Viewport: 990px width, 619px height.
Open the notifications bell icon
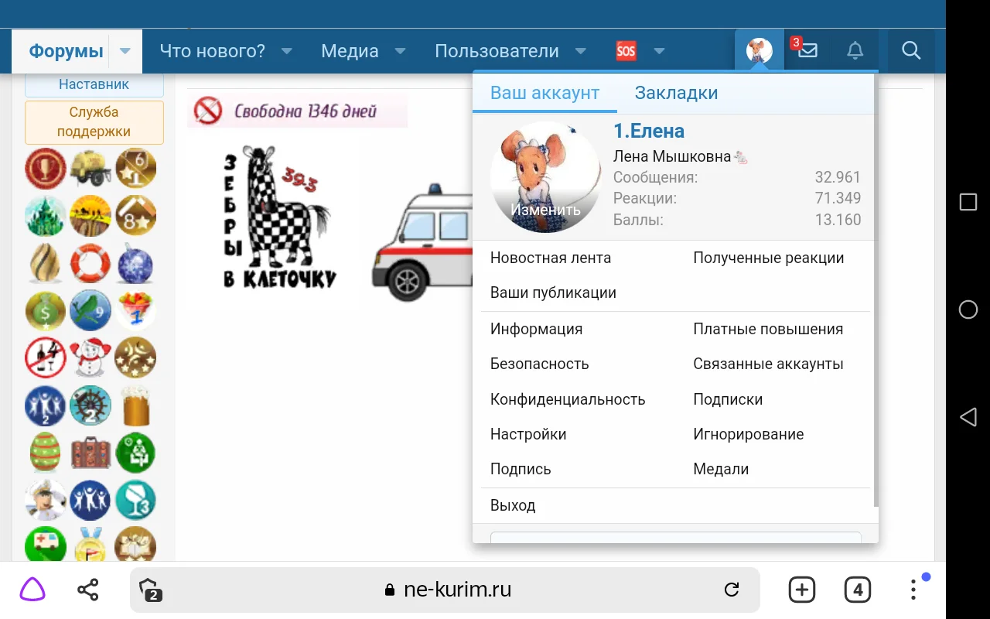click(855, 50)
